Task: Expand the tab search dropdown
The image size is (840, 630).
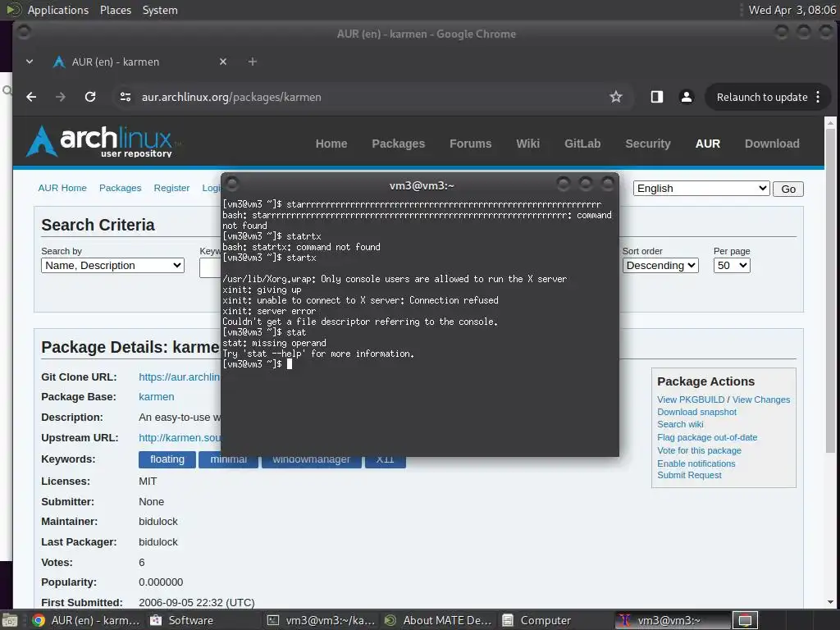Action: pos(30,62)
